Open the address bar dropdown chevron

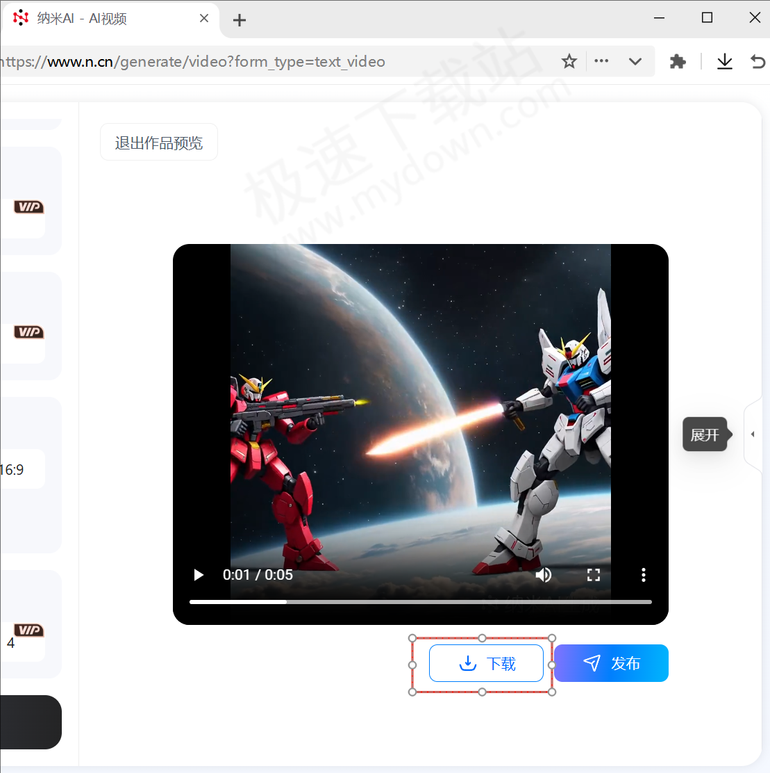point(635,61)
